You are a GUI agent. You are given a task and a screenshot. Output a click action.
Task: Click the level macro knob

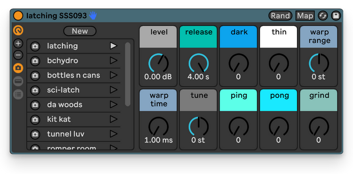(x=158, y=63)
